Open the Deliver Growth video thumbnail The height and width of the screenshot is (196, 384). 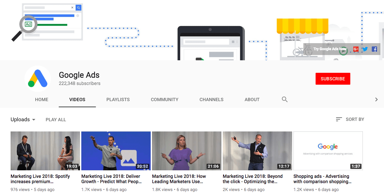click(116, 151)
